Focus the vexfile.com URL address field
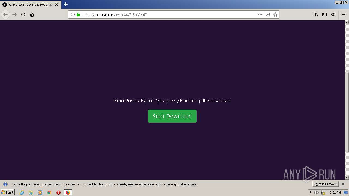Viewport: 349px width, 196px height. pos(169,14)
